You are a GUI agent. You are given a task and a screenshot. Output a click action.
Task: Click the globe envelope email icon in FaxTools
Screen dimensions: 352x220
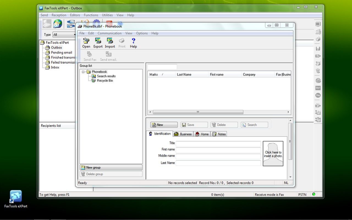pos(58,24)
